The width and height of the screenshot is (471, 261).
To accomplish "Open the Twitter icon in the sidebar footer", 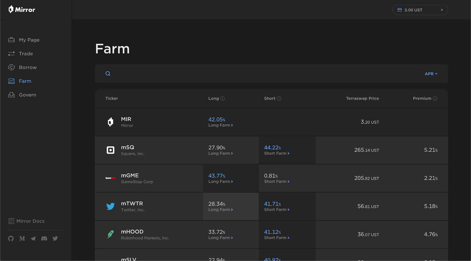I will (x=55, y=238).
